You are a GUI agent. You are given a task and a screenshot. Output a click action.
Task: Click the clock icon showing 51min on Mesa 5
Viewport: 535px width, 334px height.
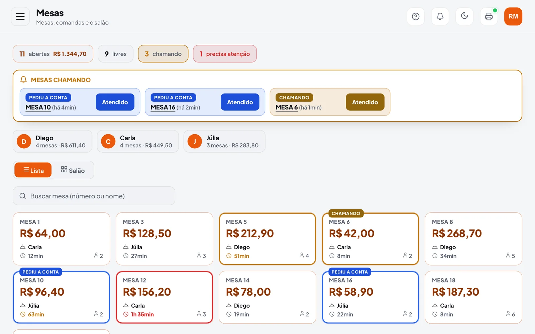point(229,256)
